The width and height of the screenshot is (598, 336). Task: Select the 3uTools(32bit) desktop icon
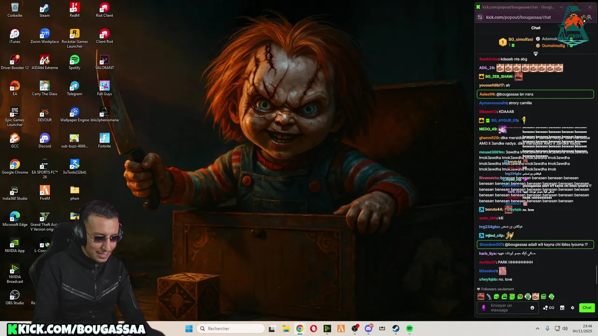pyautogui.click(x=74, y=167)
